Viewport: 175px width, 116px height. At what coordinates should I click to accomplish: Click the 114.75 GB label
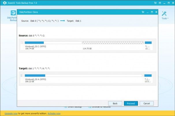point(87,48)
